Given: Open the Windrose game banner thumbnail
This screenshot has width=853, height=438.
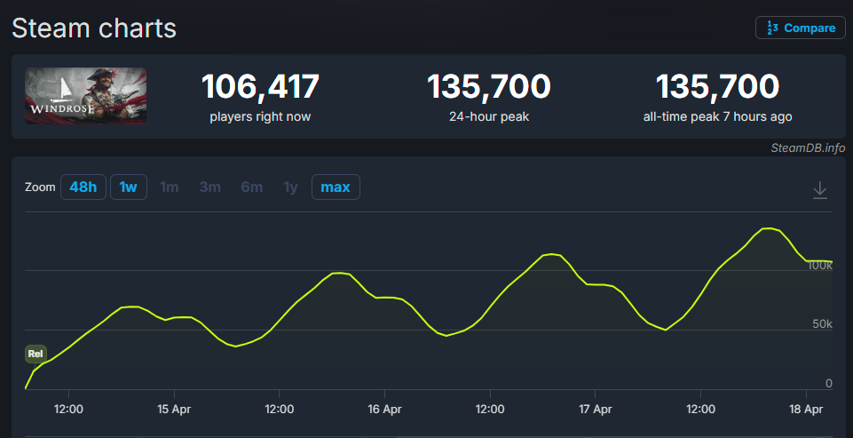Looking at the screenshot, I should click(85, 96).
